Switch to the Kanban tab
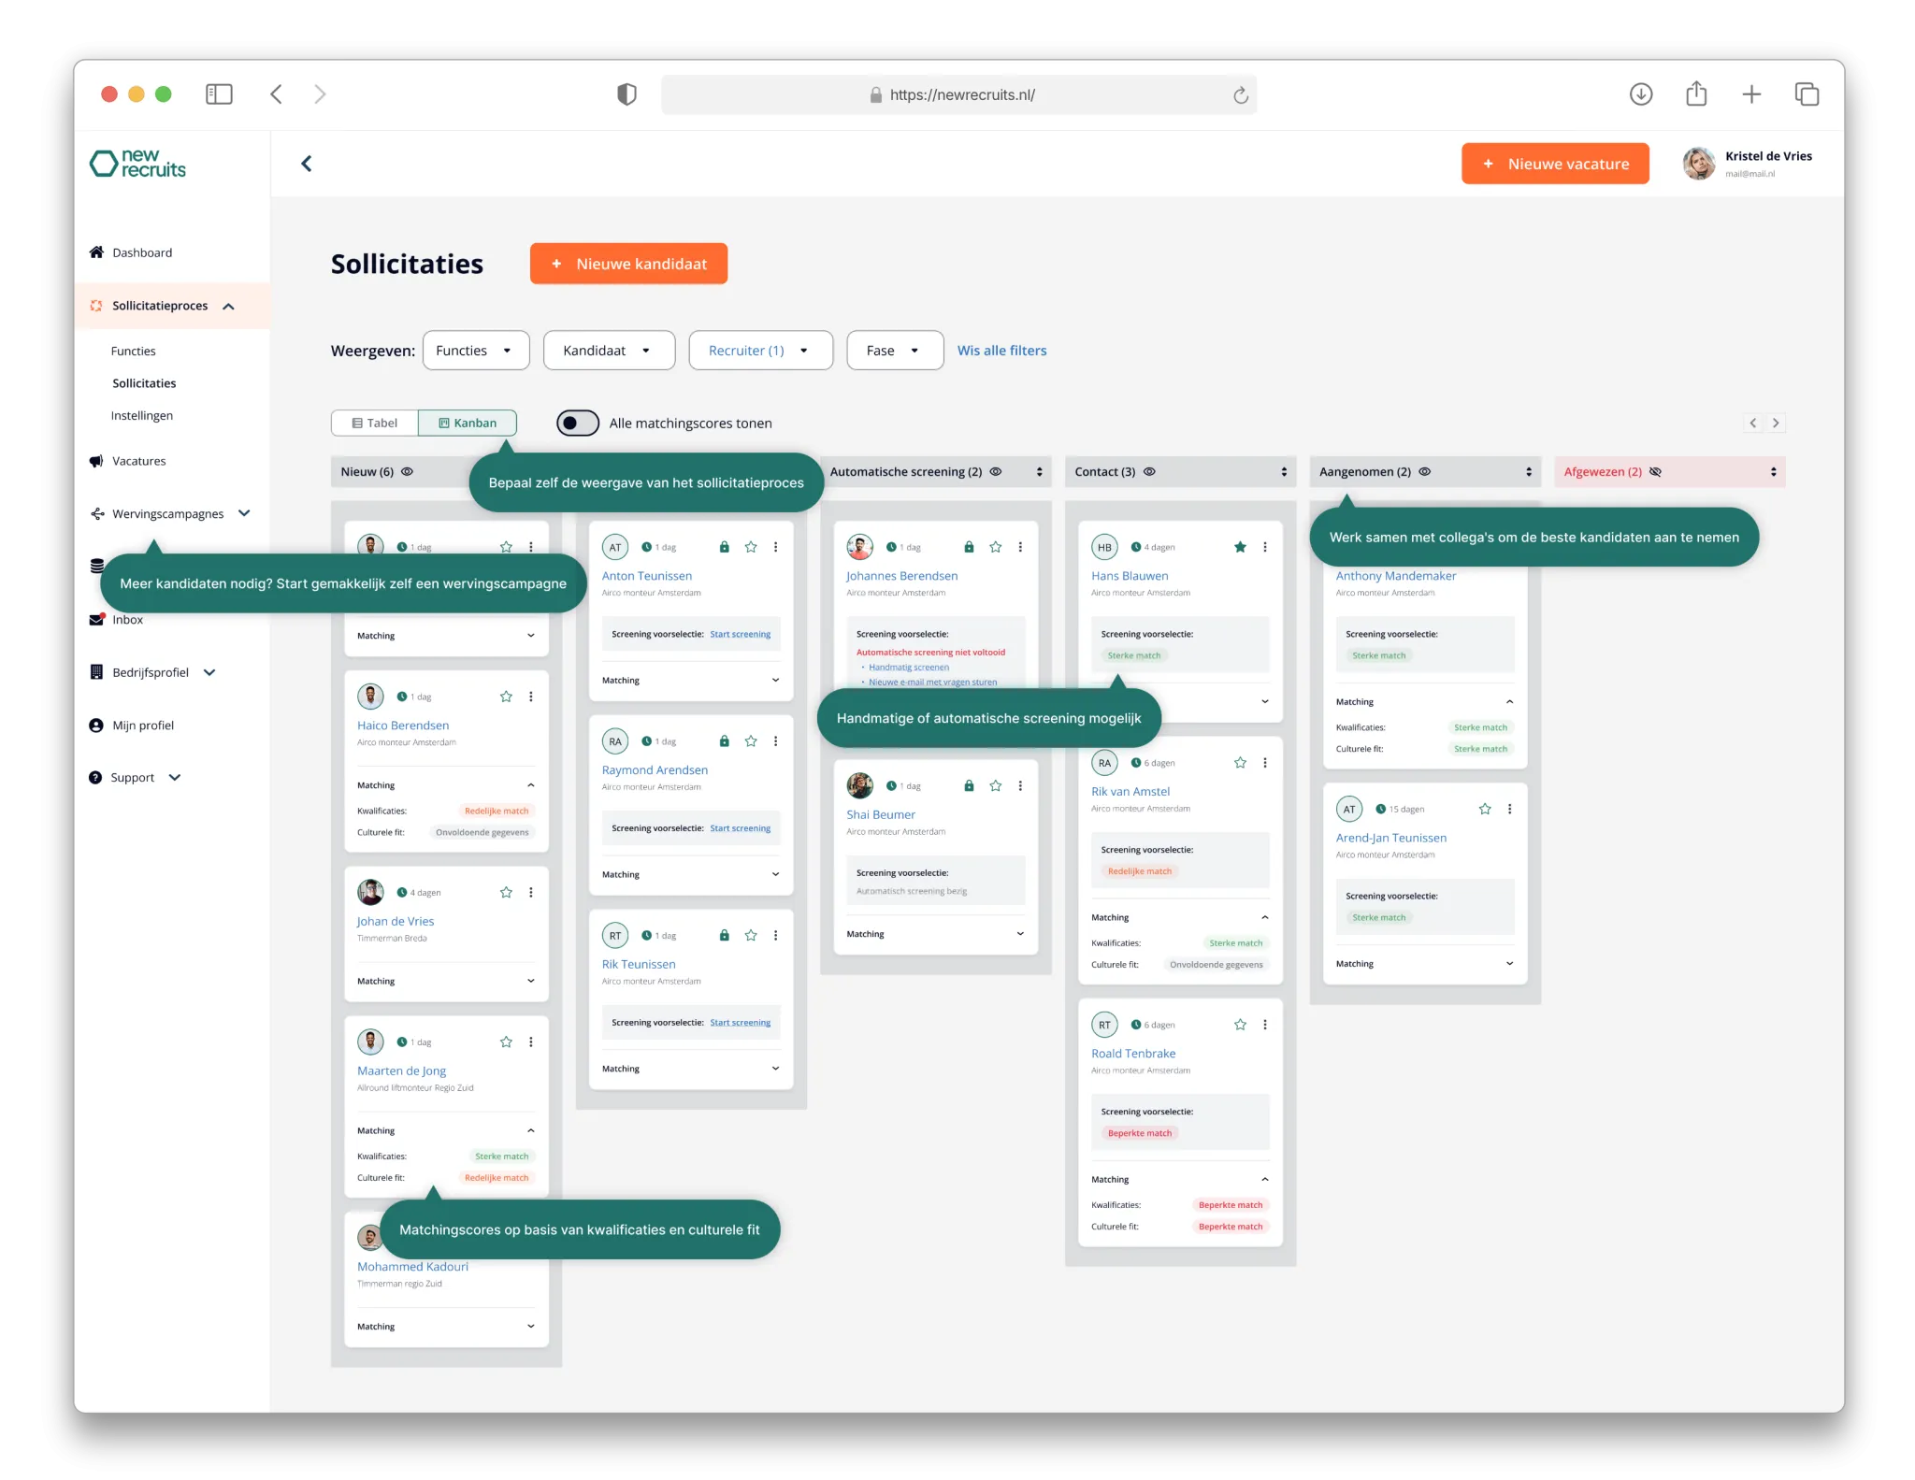This screenshot has height=1480, width=1915. click(x=468, y=423)
